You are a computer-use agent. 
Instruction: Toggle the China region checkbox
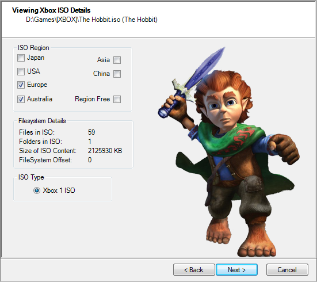[117, 74]
